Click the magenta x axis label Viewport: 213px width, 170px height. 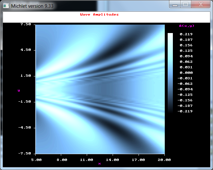click(99, 164)
